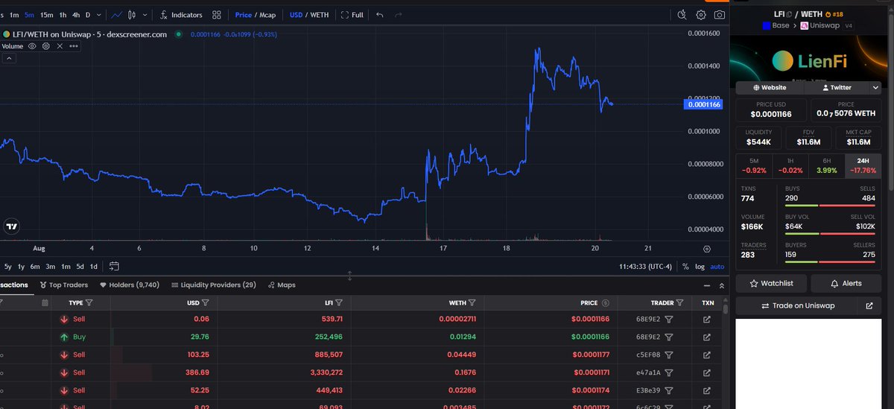Select the line chart style icon

coord(115,15)
